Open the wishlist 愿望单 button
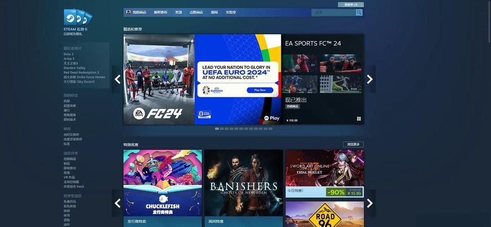 (351, 5)
